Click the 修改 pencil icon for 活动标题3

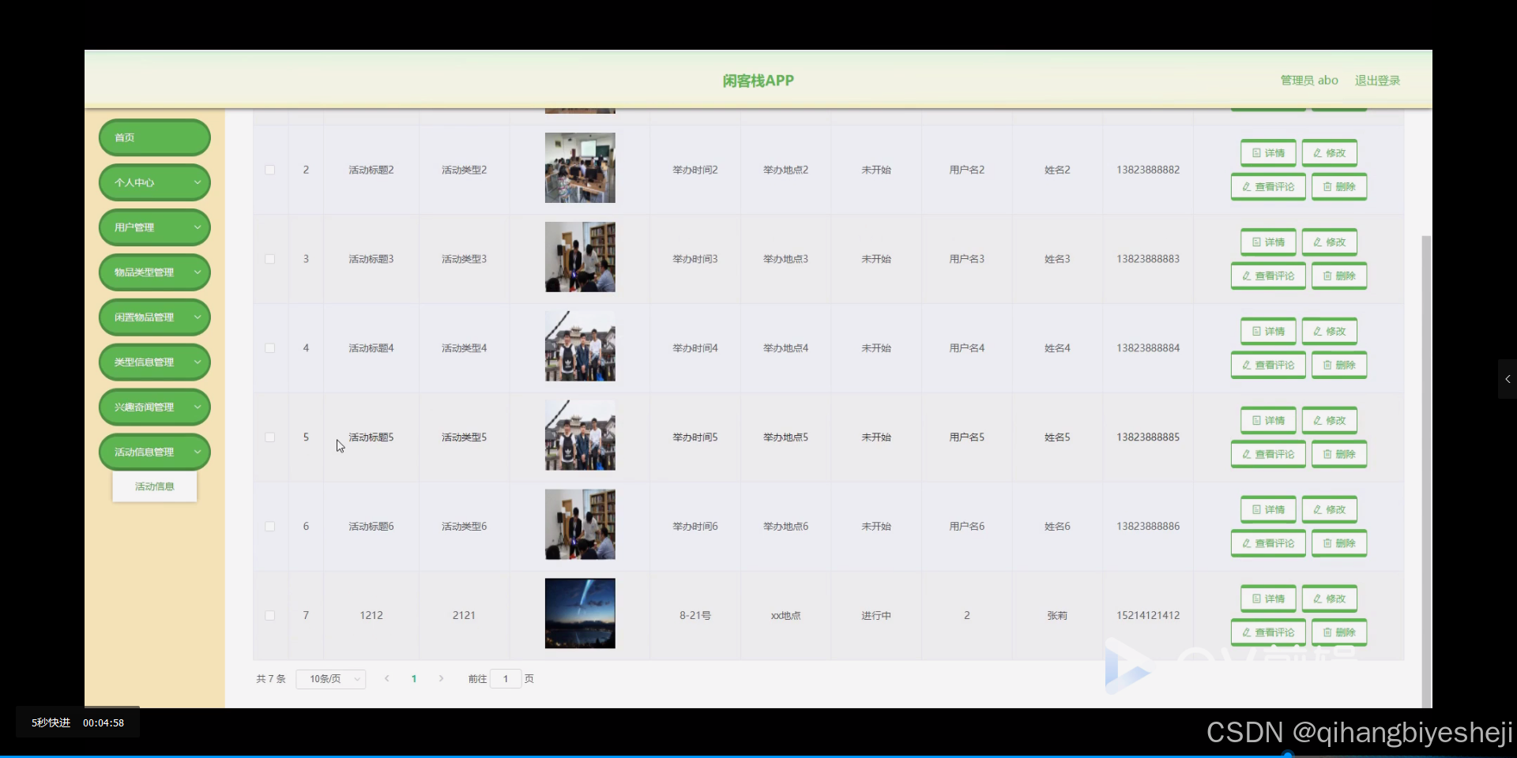point(1317,242)
